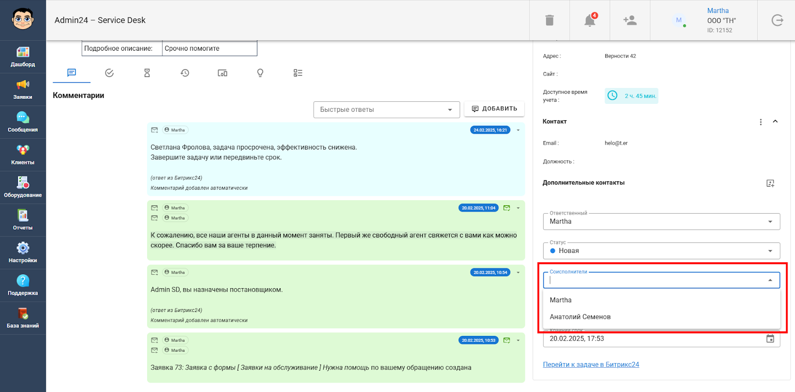This screenshot has width=795, height=392.
Task: Select Анатолий Семенов from co-executors list
Action: click(580, 317)
